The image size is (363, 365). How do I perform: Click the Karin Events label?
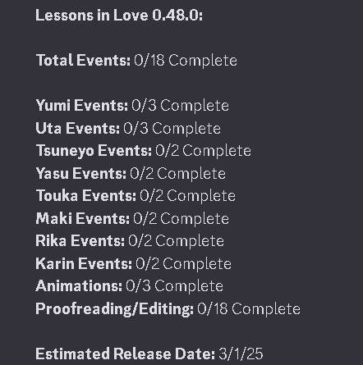(84, 263)
